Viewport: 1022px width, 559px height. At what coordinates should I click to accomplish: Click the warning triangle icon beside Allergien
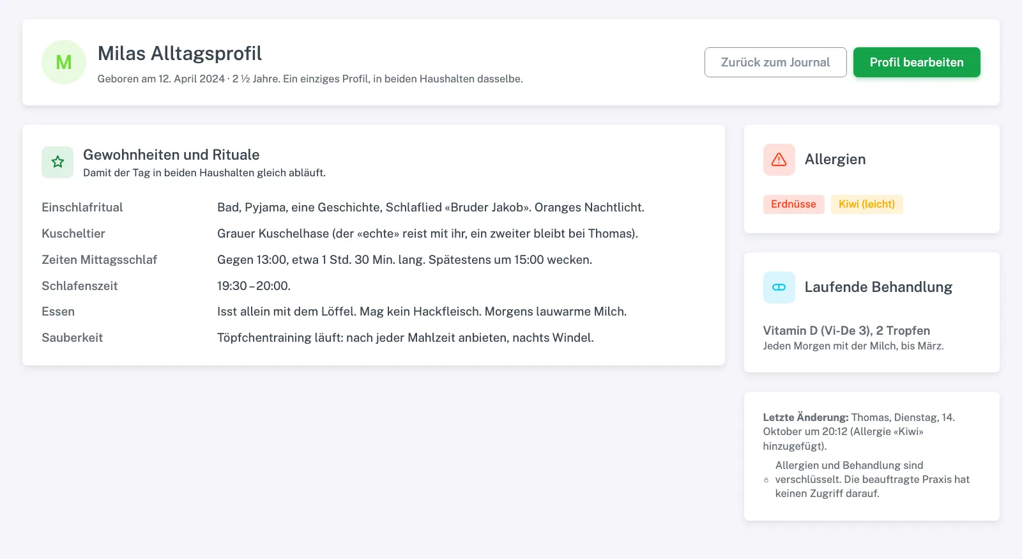click(x=779, y=160)
